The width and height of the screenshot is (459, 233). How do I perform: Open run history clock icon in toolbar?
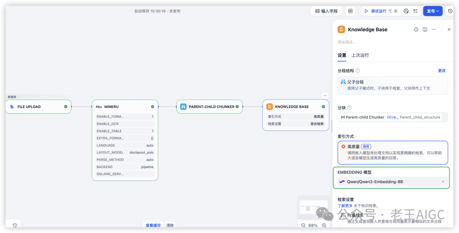406,11
